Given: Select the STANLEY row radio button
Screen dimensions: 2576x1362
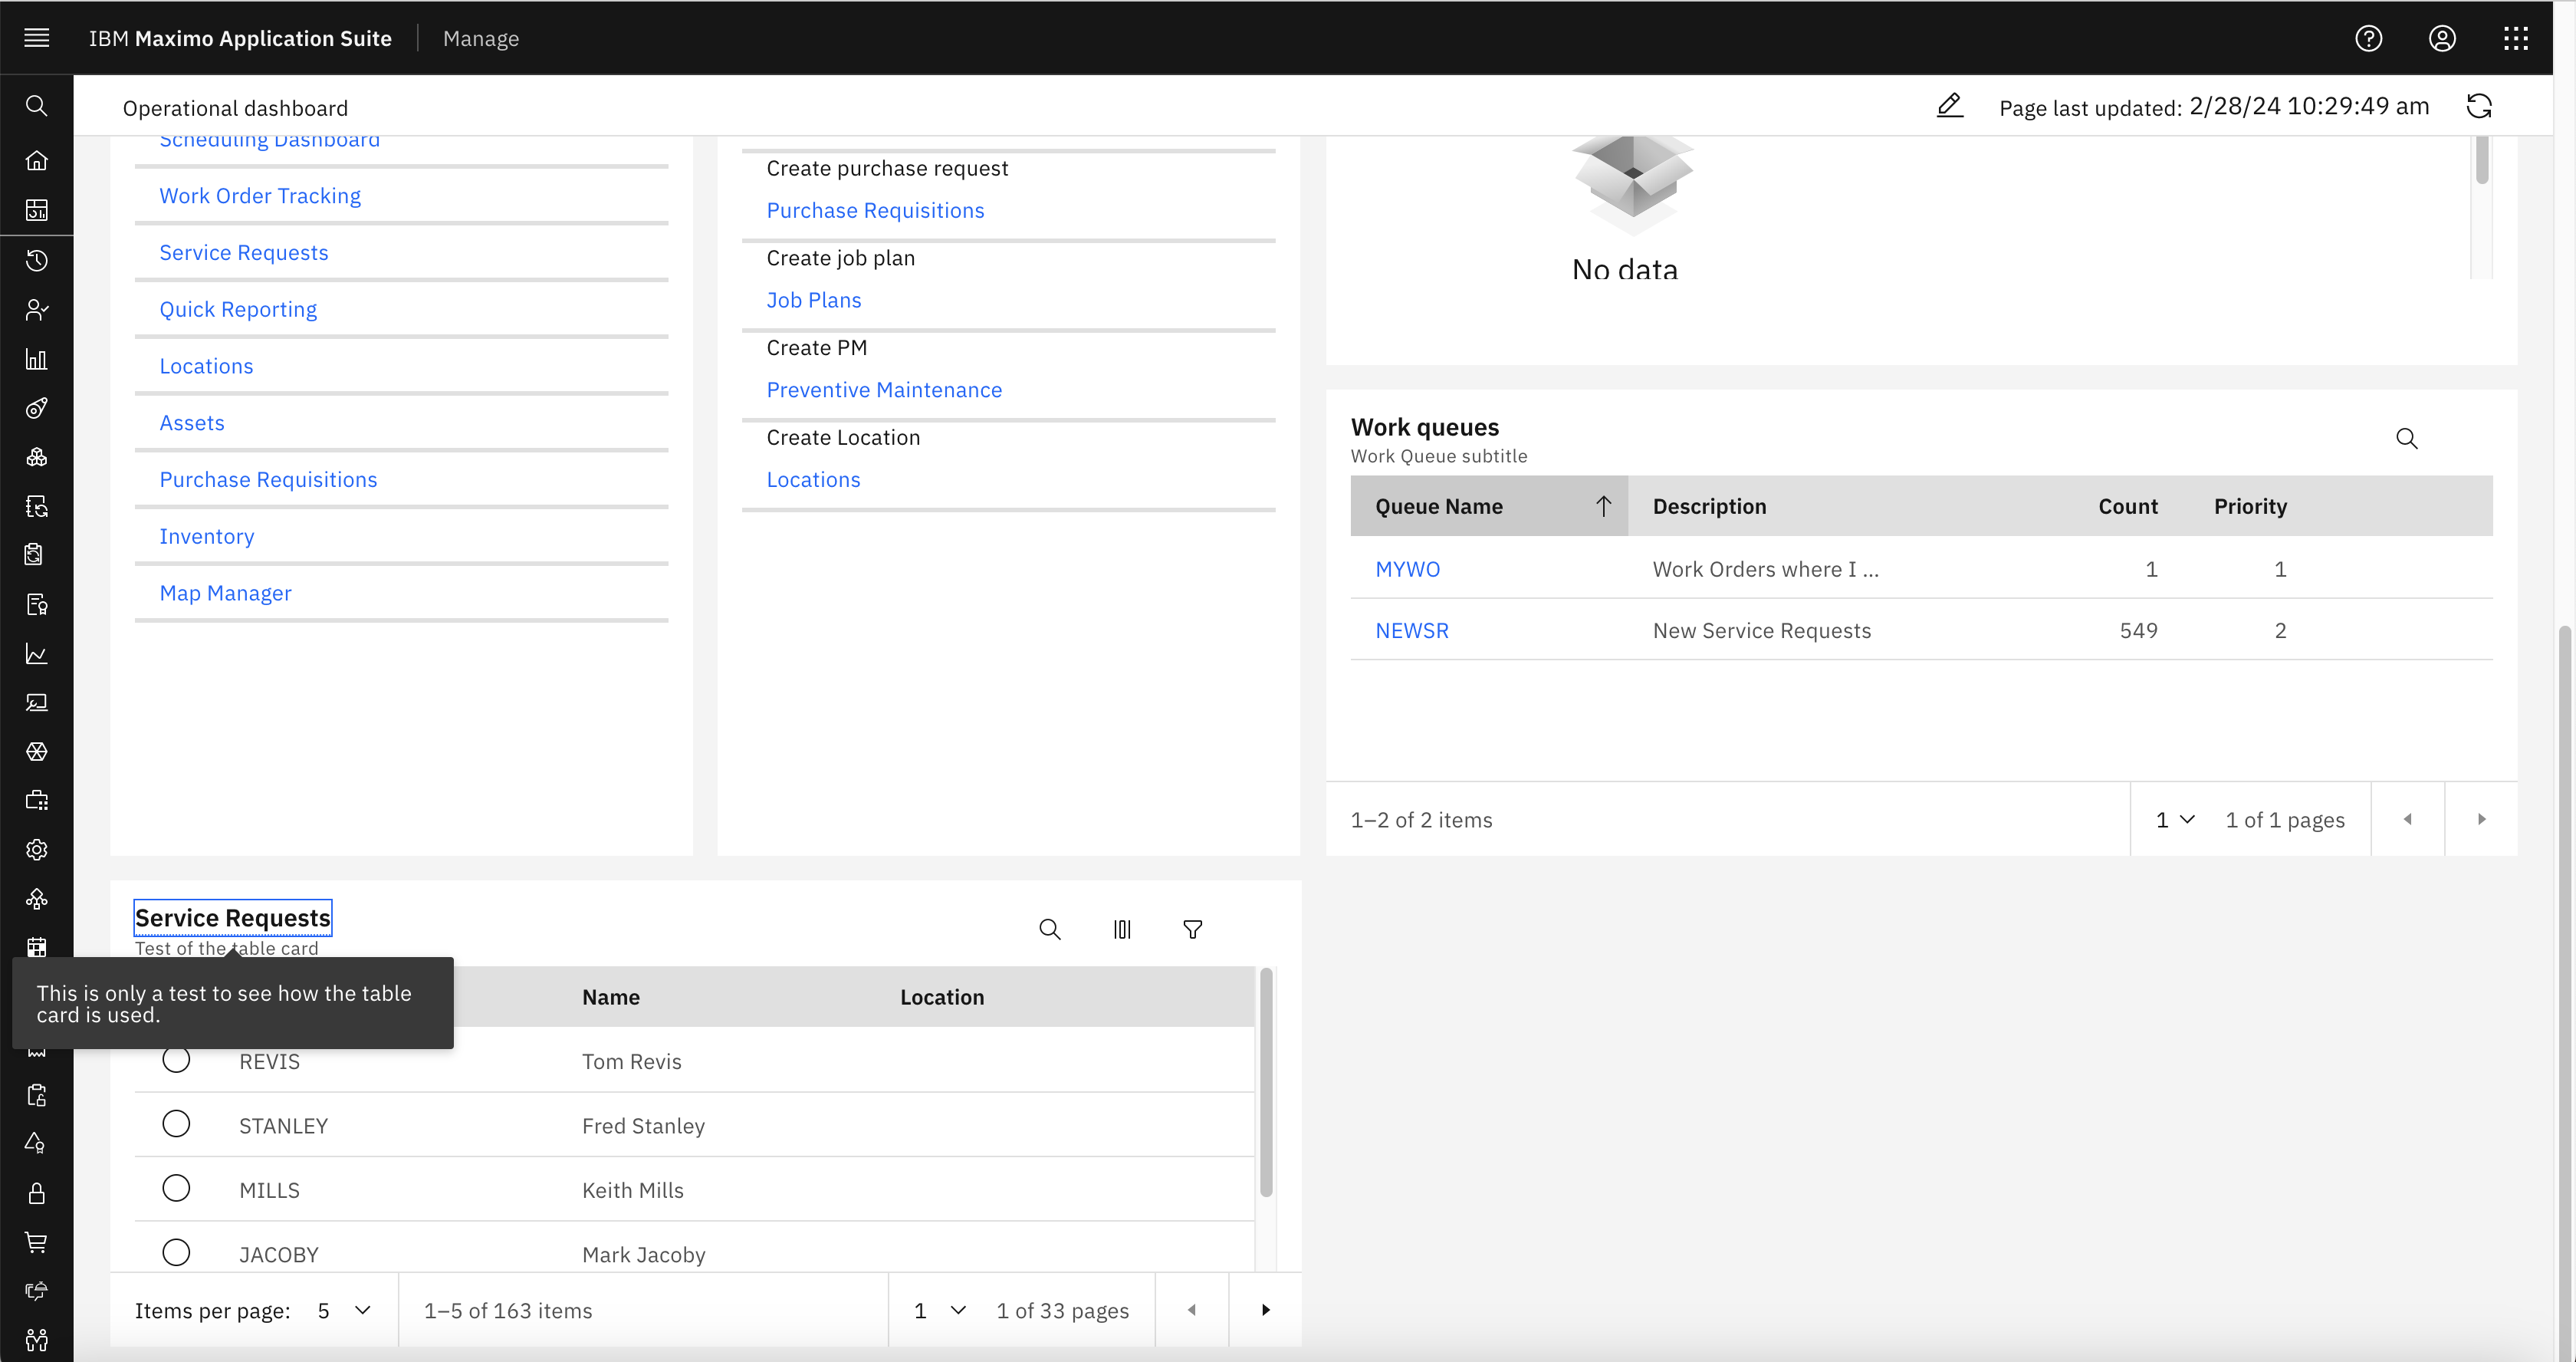Looking at the screenshot, I should (x=176, y=1124).
